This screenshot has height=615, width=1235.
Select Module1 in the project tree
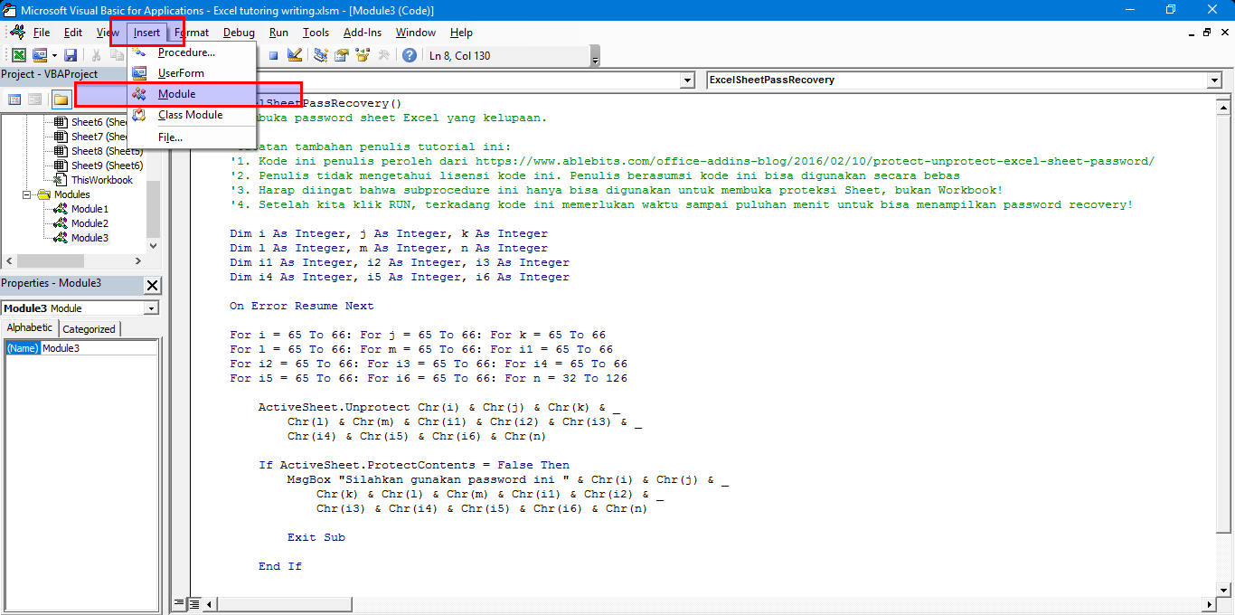(90, 209)
